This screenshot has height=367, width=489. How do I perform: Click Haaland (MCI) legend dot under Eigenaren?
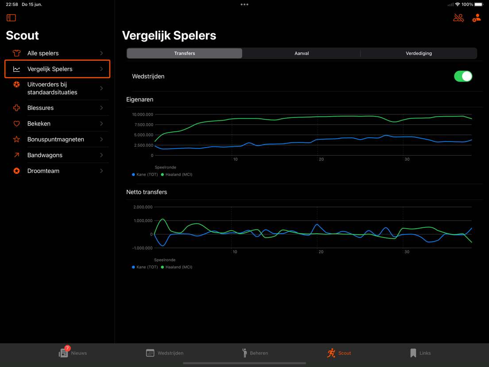[x=162, y=175]
